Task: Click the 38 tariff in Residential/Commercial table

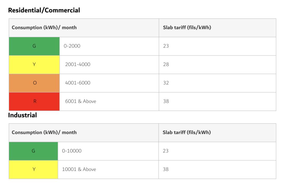Action: click(x=166, y=101)
